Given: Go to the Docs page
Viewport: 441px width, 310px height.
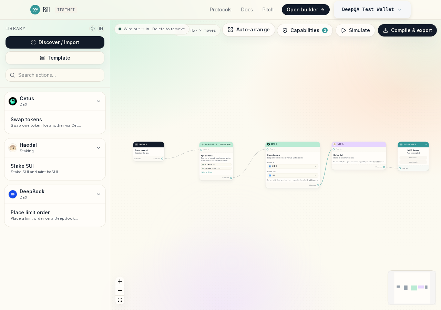Looking at the screenshot, I should click(247, 10).
